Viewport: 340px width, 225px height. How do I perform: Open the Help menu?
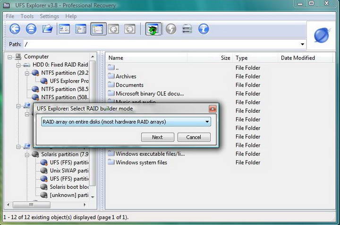pyautogui.click(x=71, y=16)
